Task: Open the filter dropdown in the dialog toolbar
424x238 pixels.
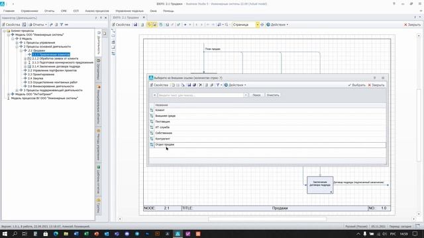Action: point(219,85)
